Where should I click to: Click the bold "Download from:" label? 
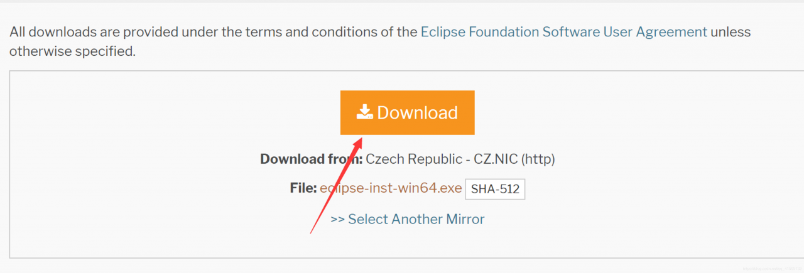[x=311, y=159]
